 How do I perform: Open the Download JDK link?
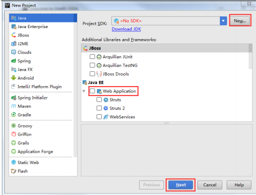127,29
